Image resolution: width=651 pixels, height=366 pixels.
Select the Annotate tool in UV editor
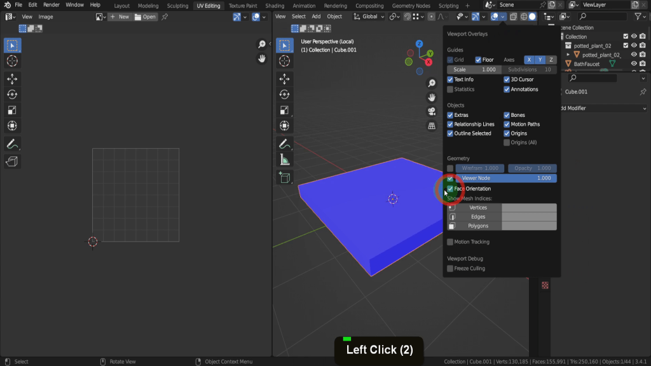[x=12, y=144]
